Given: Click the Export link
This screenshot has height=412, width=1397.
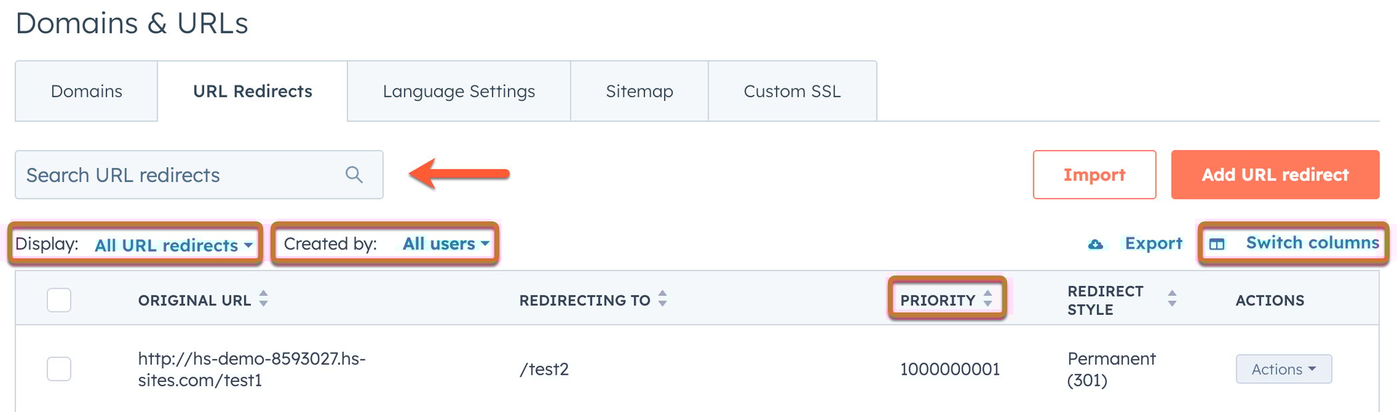Looking at the screenshot, I should click(1153, 243).
